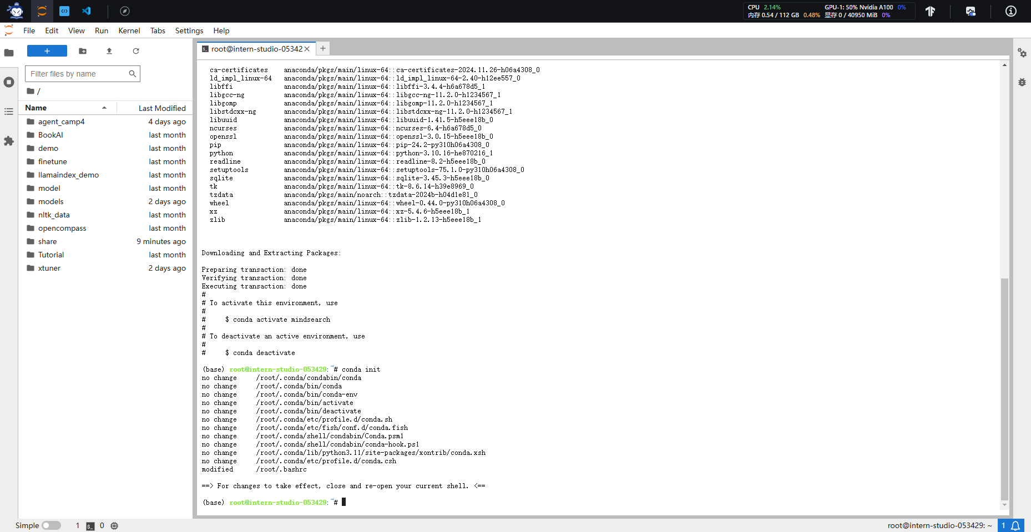The height and width of the screenshot is (532, 1031).
Task: Open the Help menu
Action: [x=221, y=31]
